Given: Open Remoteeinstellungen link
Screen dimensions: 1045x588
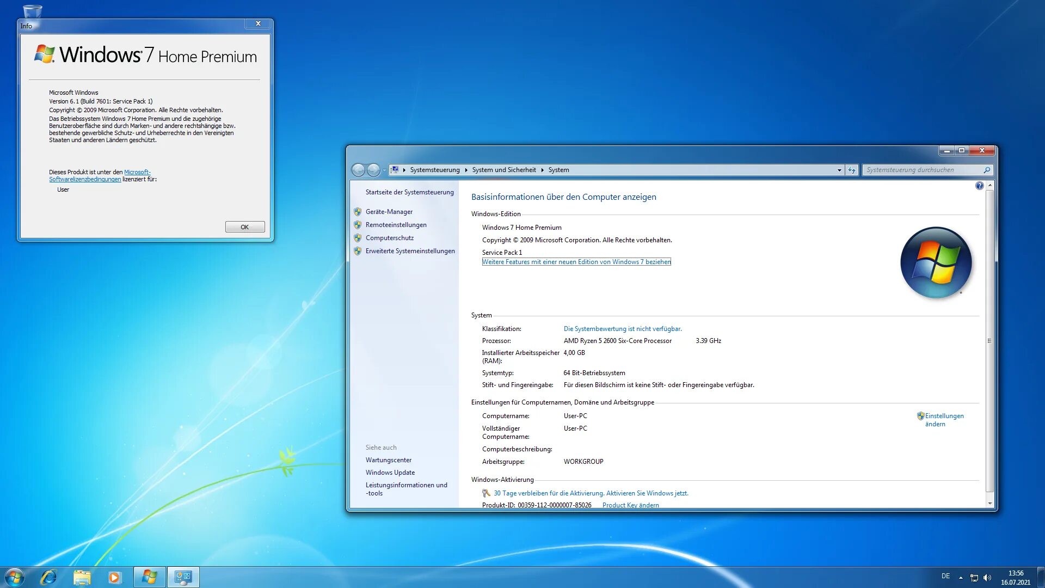Looking at the screenshot, I should (396, 225).
